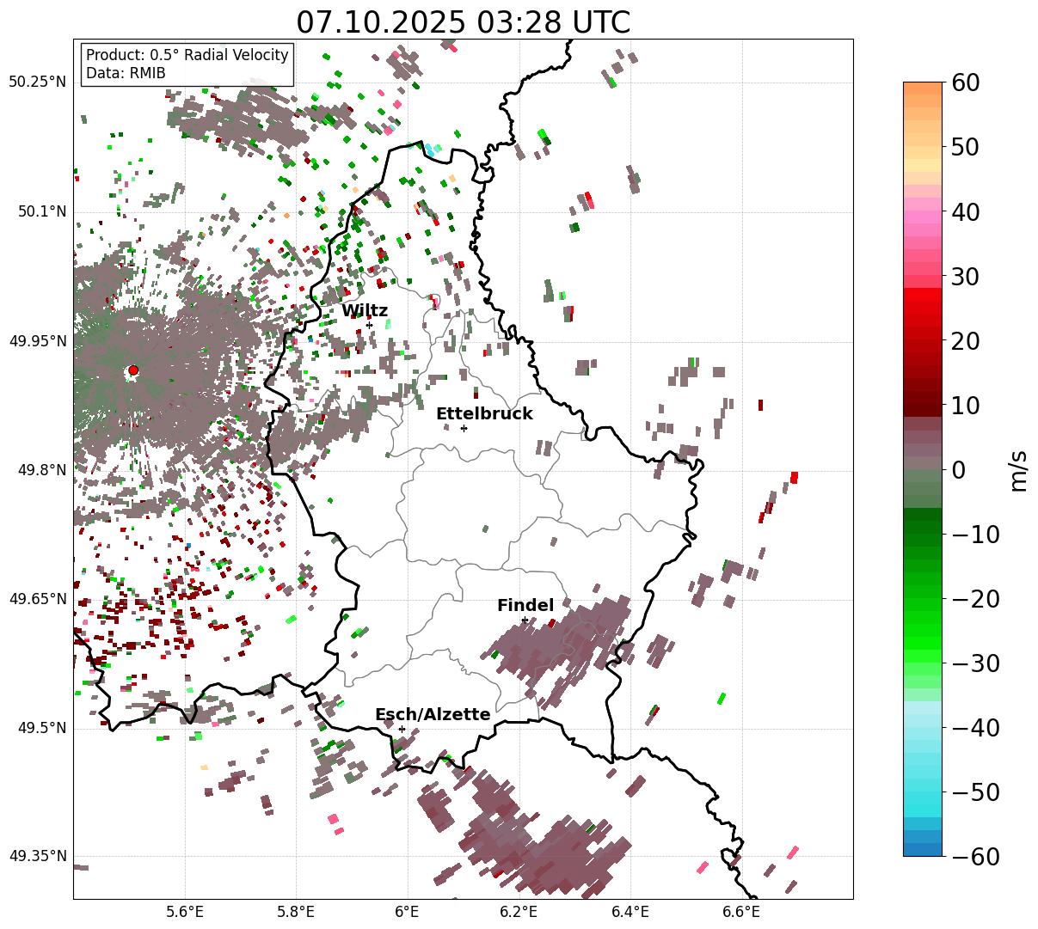Click the bright red colorbar segment near 25
Screen dimensions: 1038x929
click(923, 309)
